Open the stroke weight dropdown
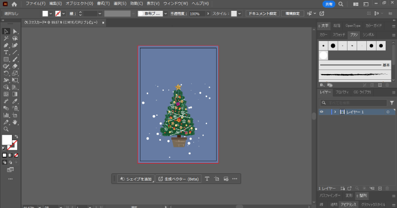 tap(100, 14)
